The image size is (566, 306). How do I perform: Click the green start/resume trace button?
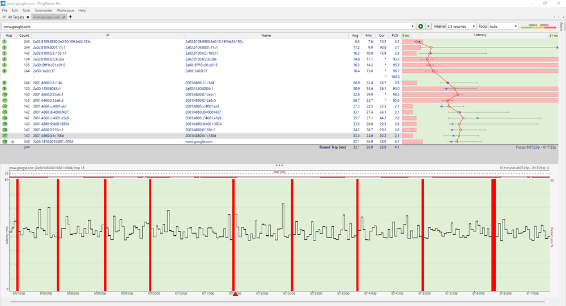pyautogui.click(x=420, y=26)
